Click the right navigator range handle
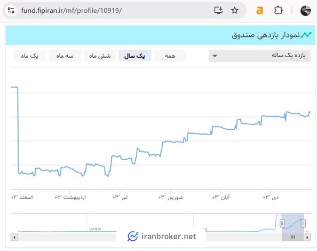317x251 pixels. pyautogui.click(x=303, y=223)
